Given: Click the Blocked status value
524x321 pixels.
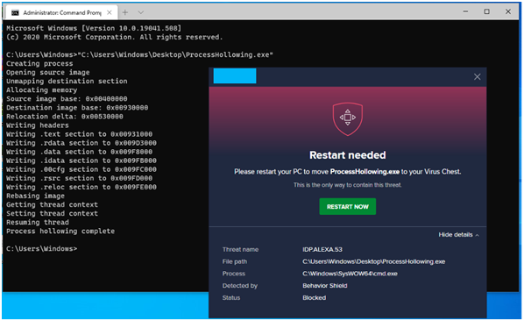Looking at the screenshot, I should [314, 297].
